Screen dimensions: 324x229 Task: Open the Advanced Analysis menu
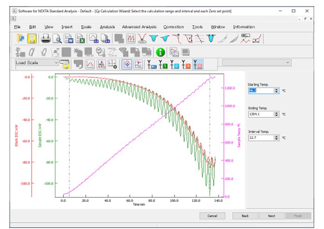[139, 27]
